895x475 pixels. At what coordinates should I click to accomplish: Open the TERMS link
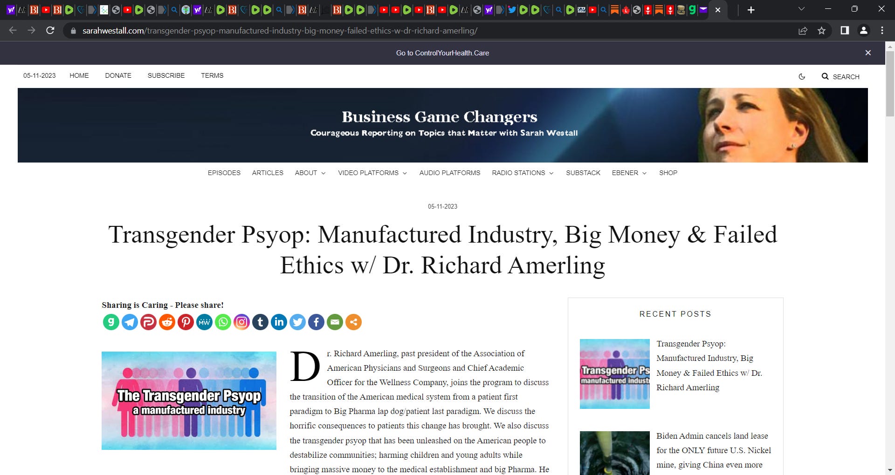[x=212, y=75]
